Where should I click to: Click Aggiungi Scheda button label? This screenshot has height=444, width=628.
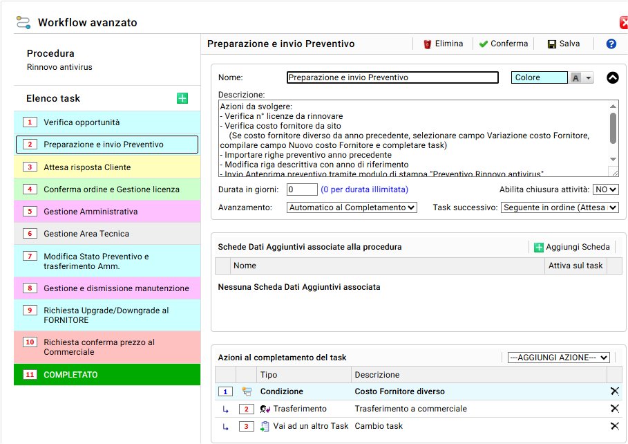578,247
